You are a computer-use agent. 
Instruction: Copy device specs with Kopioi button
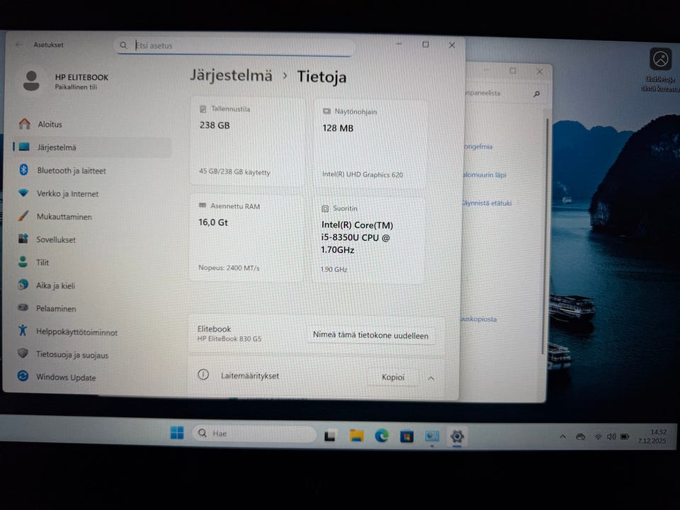(x=393, y=377)
